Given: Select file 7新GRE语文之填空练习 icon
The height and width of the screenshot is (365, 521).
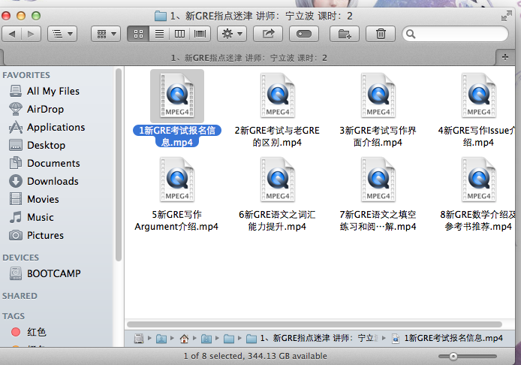Looking at the screenshot, I should 378,179.
